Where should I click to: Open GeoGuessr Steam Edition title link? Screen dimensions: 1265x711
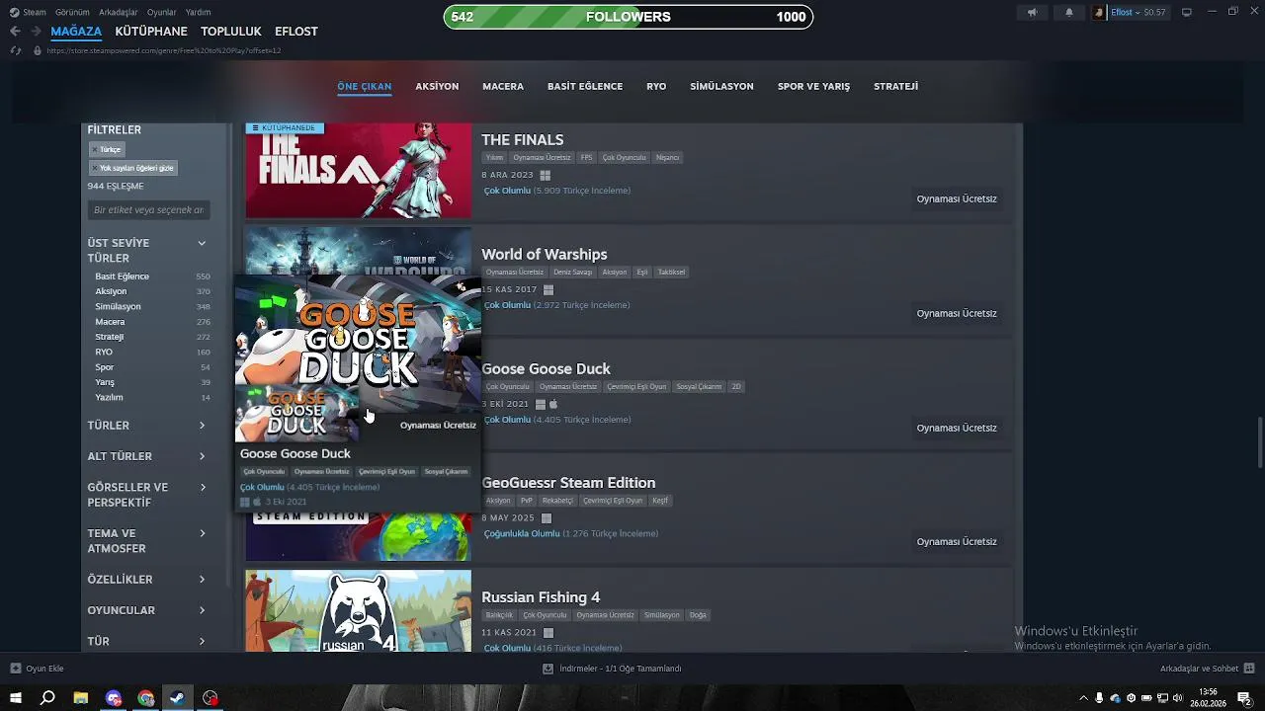tap(568, 483)
